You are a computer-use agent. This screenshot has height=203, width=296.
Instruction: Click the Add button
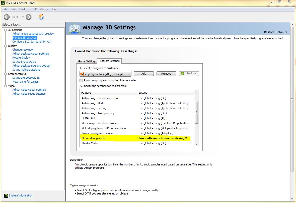(144, 74)
